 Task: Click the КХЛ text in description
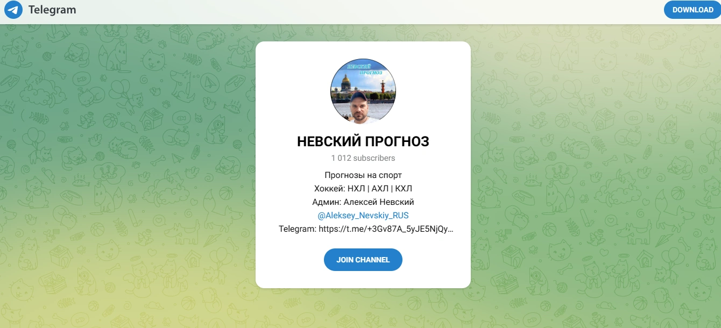(x=404, y=189)
